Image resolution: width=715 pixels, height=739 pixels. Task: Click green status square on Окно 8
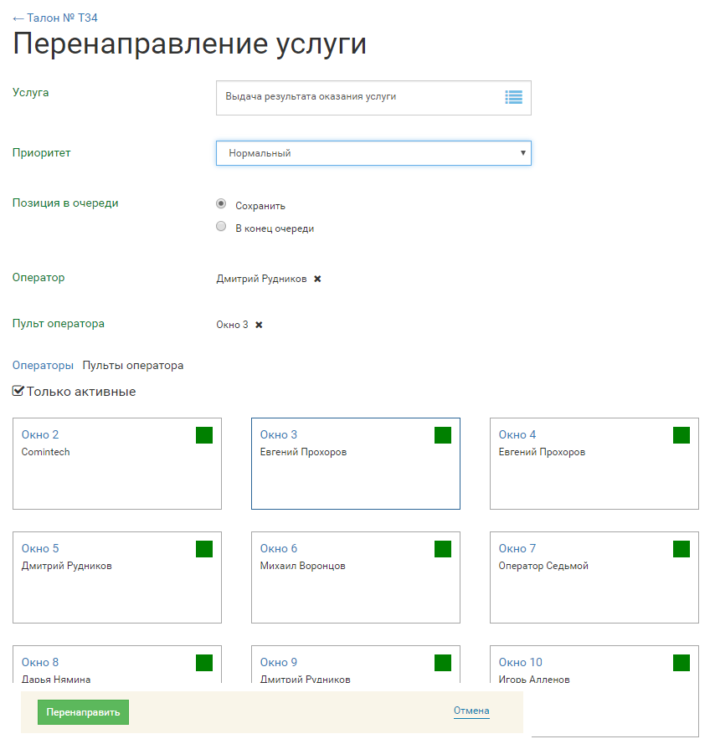tap(204, 663)
